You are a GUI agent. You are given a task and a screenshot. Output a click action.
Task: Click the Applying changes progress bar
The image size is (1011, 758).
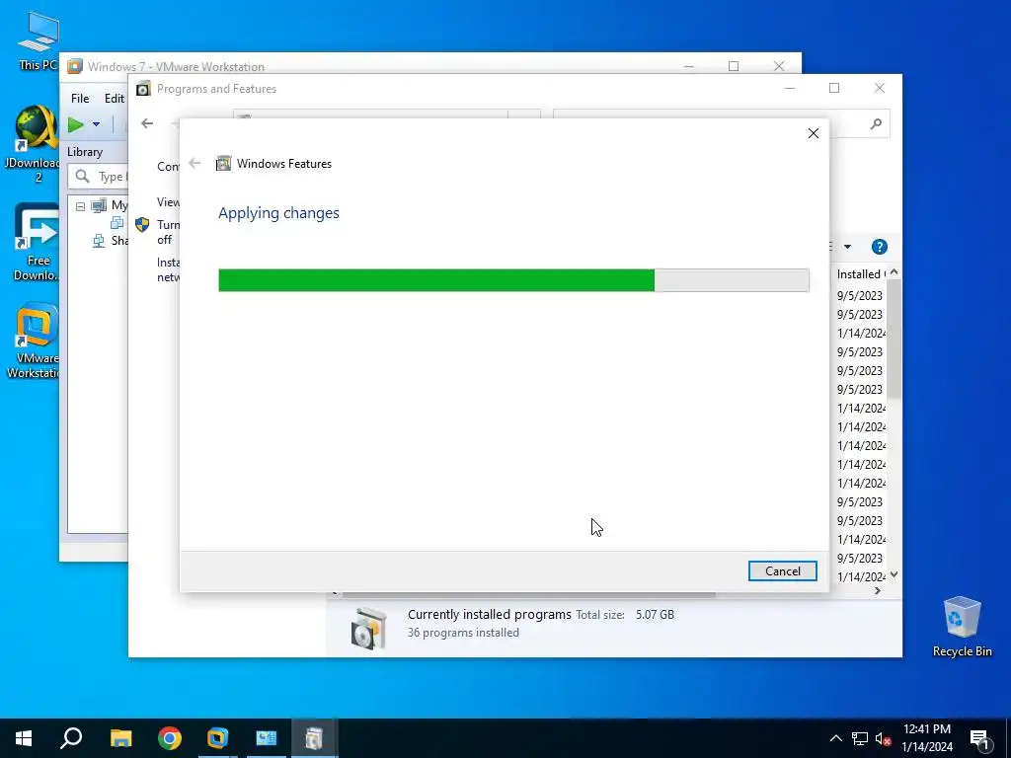tap(513, 280)
